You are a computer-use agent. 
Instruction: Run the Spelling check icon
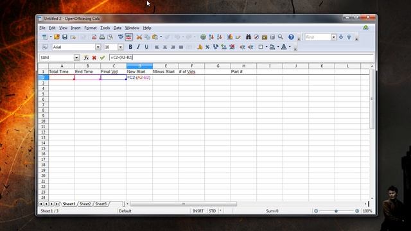pos(121,37)
